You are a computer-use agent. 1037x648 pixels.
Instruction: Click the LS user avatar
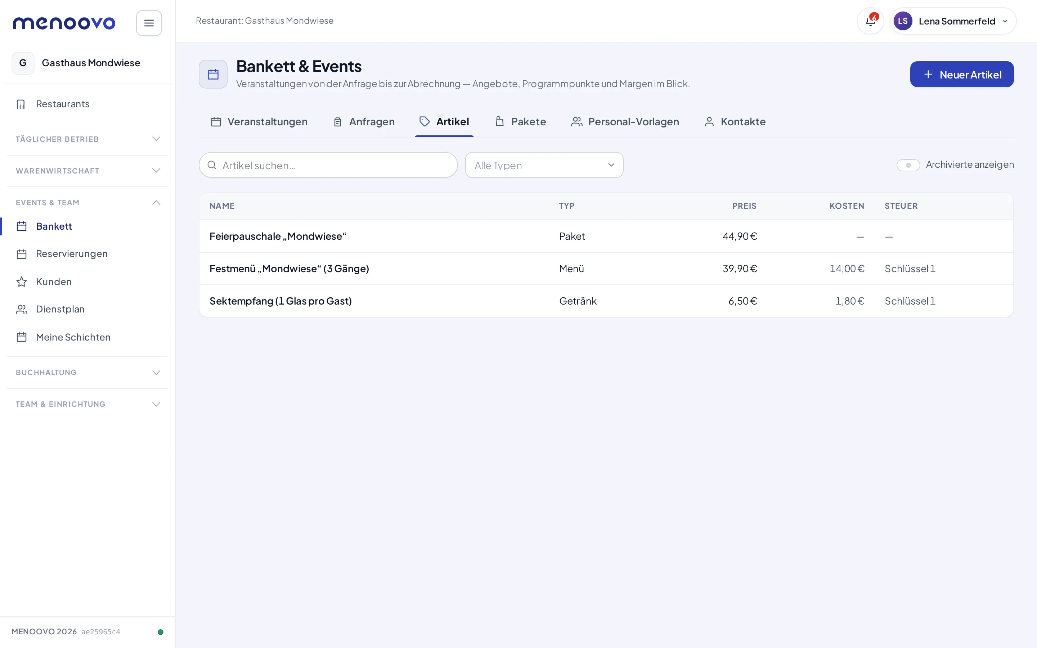pos(902,21)
